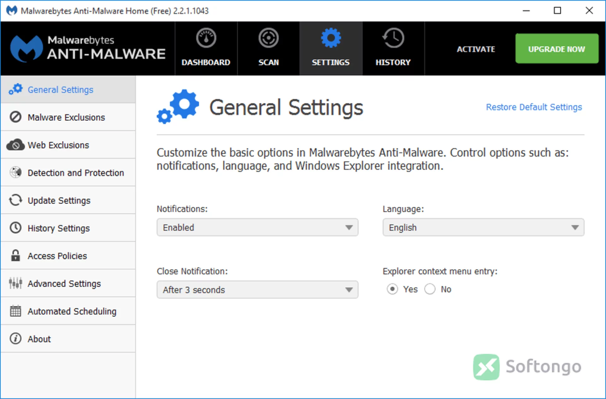Click the Scan target icon
Image resolution: width=606 pixels, height=399 pixels.
click(x=268, y=38)
